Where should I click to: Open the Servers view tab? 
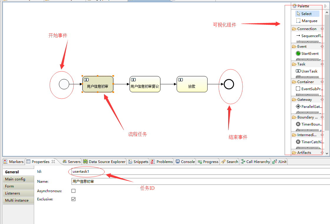pyautogui.click(x=72, y=162)
